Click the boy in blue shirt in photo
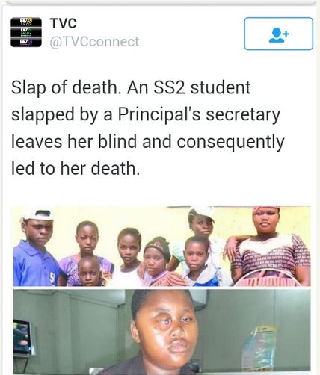Image resolution: width=320 pixels, height=375 pixels. (35, 248)
